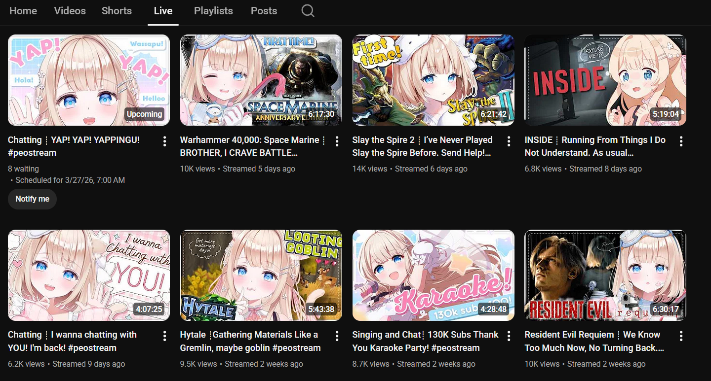Click the 6:21:42 duration badge

tap(494, 114)
